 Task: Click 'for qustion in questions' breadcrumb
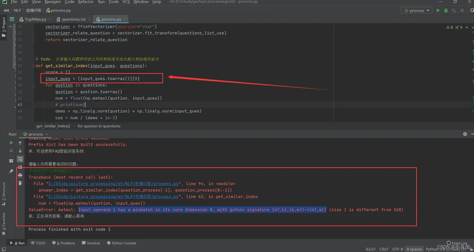(99, 126)
